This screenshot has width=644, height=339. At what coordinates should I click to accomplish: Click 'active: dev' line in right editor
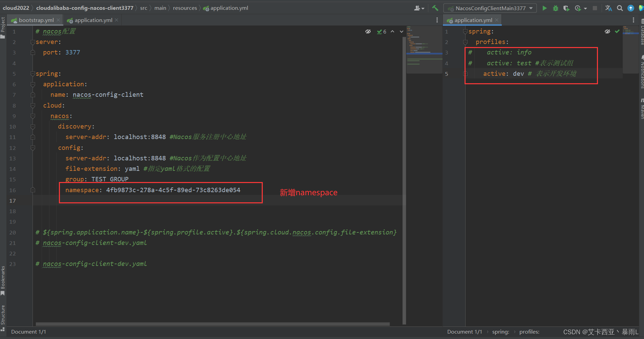point(530,74)
